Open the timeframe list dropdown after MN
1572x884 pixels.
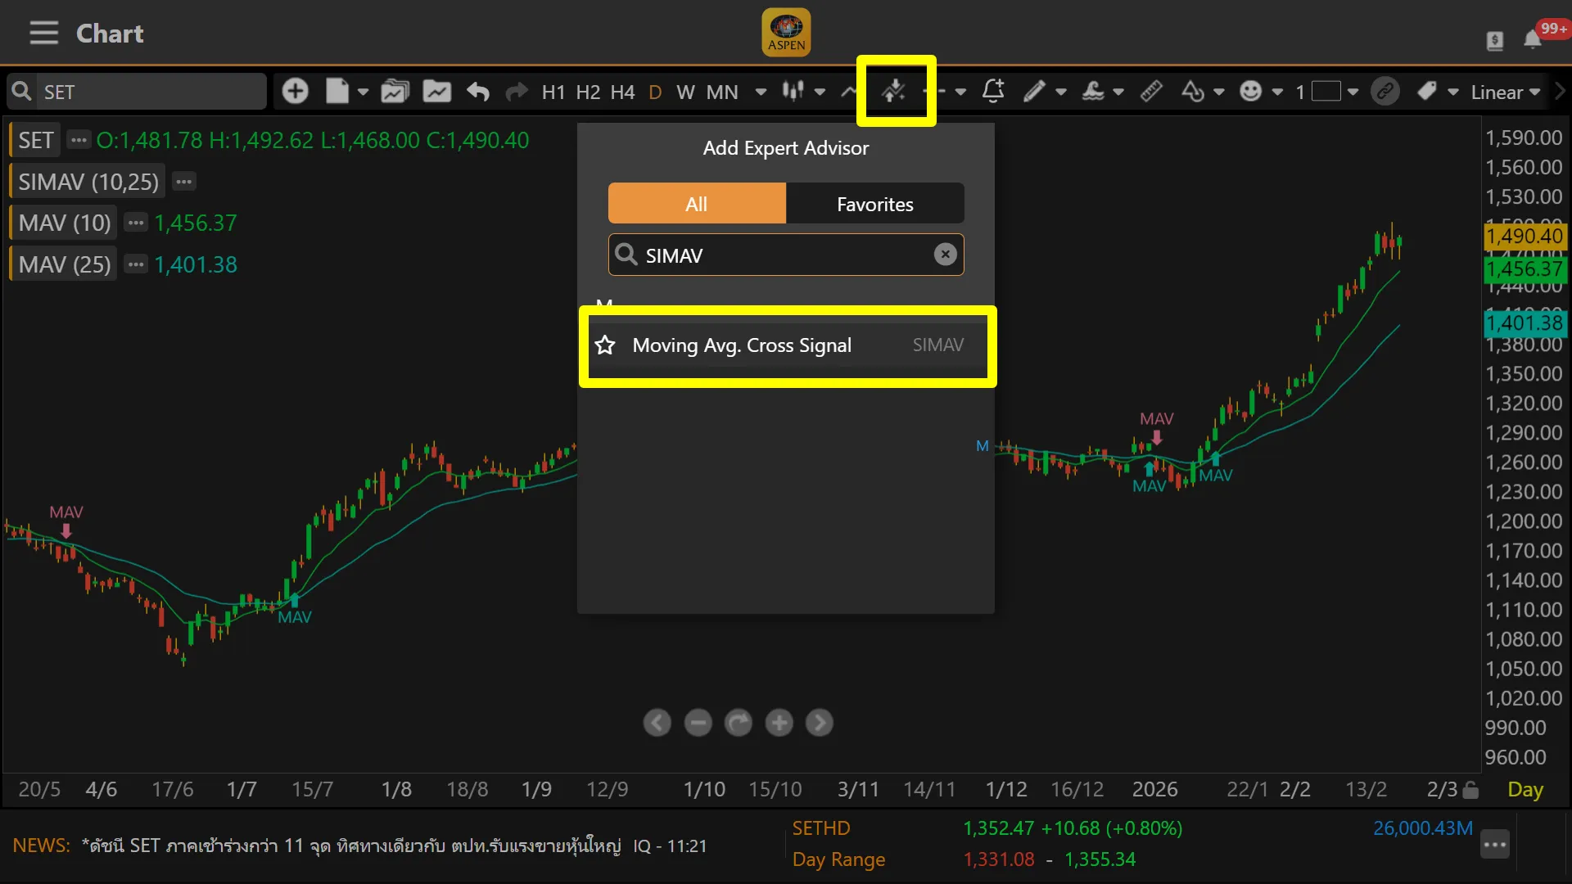coord(761,92)
